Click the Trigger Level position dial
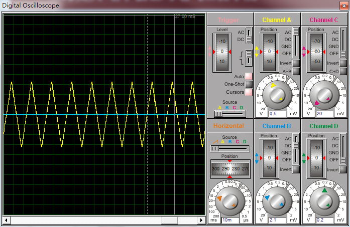This screenshot has height=227, width=350. pos(221,52)
